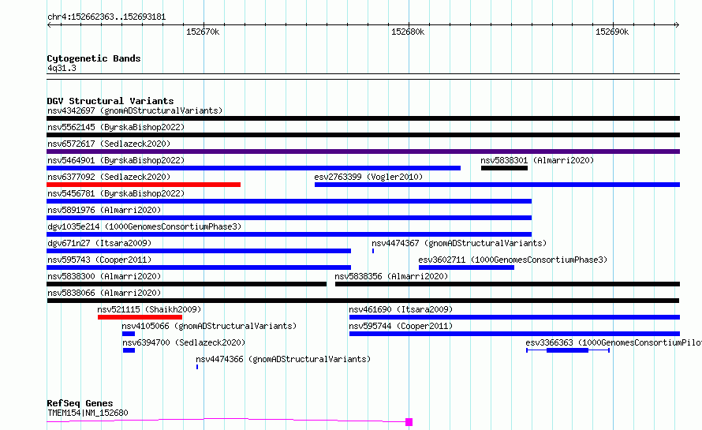Click the nsv461690 Itsara2009 label
This screenshot has height=430, width=702.
coord(401,309)
